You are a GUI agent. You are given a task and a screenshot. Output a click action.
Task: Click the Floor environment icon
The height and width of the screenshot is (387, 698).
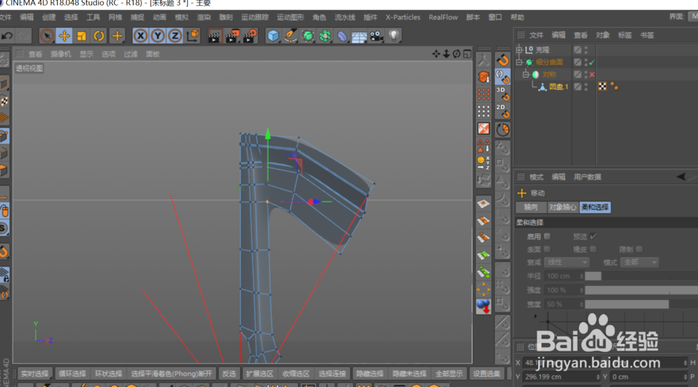tap(359, 36)
